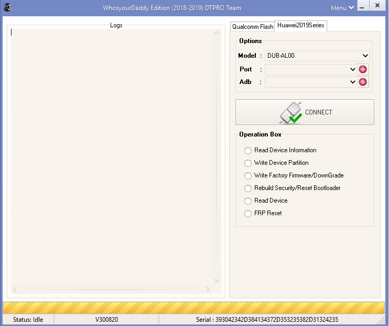Select the Huawei2019Series tab
Viewport: 389px width, 326px height.
click(301, 25)
